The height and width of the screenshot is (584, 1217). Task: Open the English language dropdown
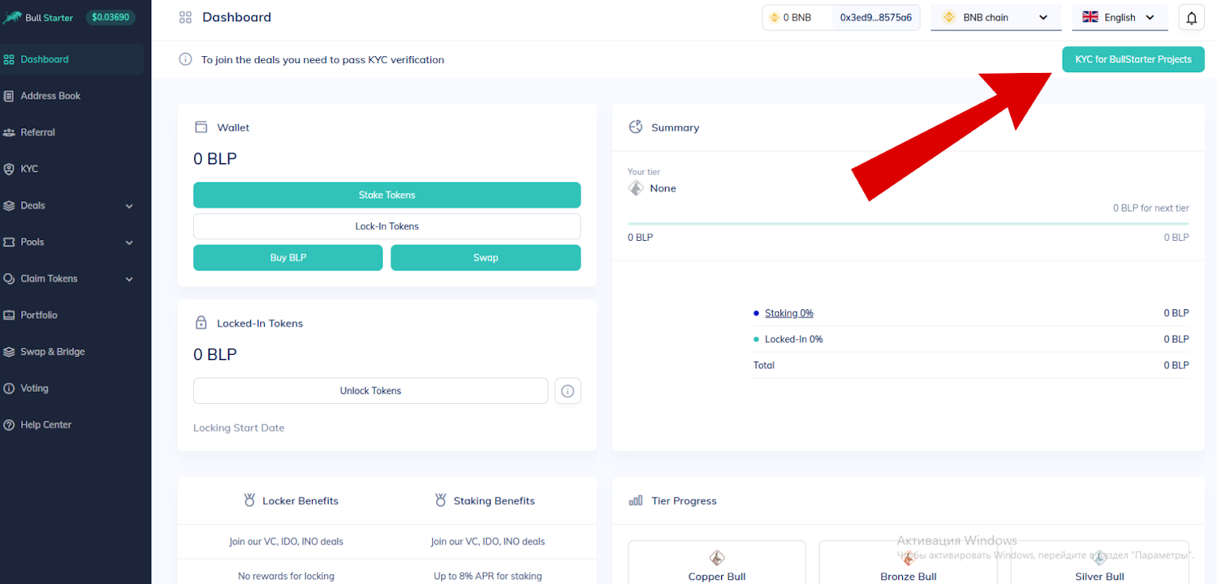point(1120,17)
